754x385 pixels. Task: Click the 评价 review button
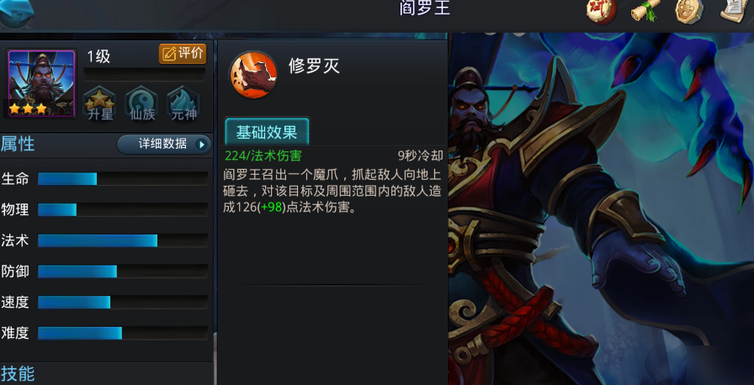pos(183,54)
